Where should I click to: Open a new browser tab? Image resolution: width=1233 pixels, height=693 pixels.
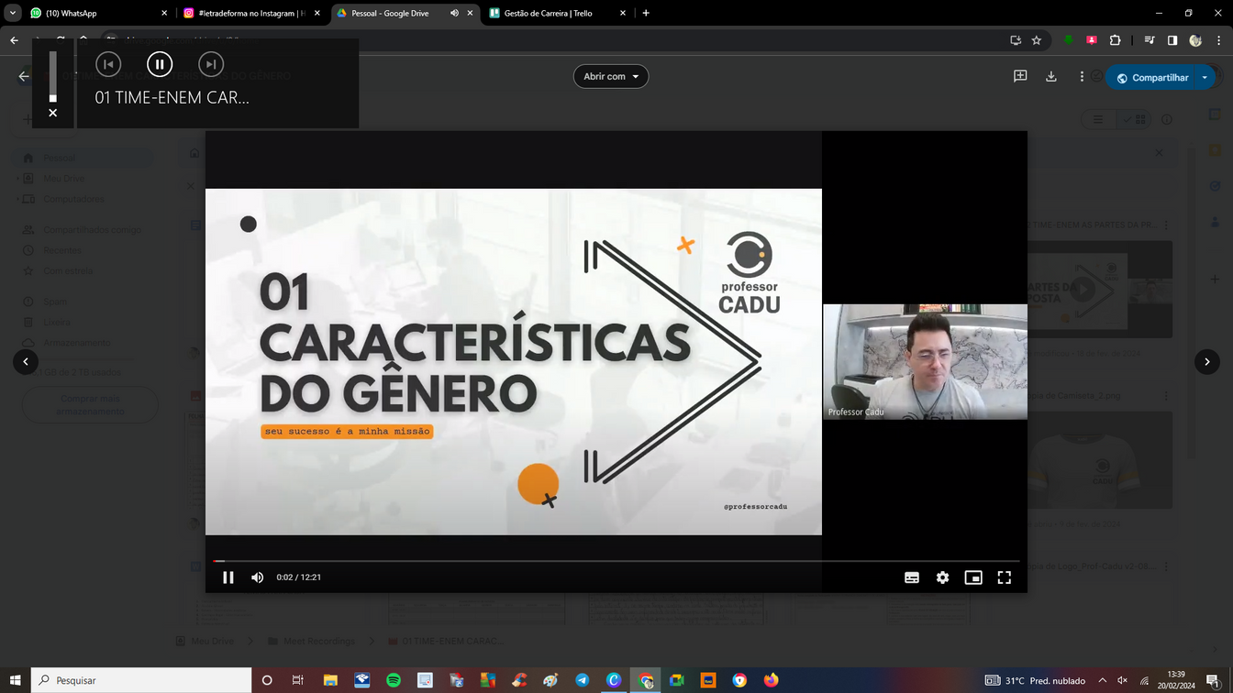646,13
